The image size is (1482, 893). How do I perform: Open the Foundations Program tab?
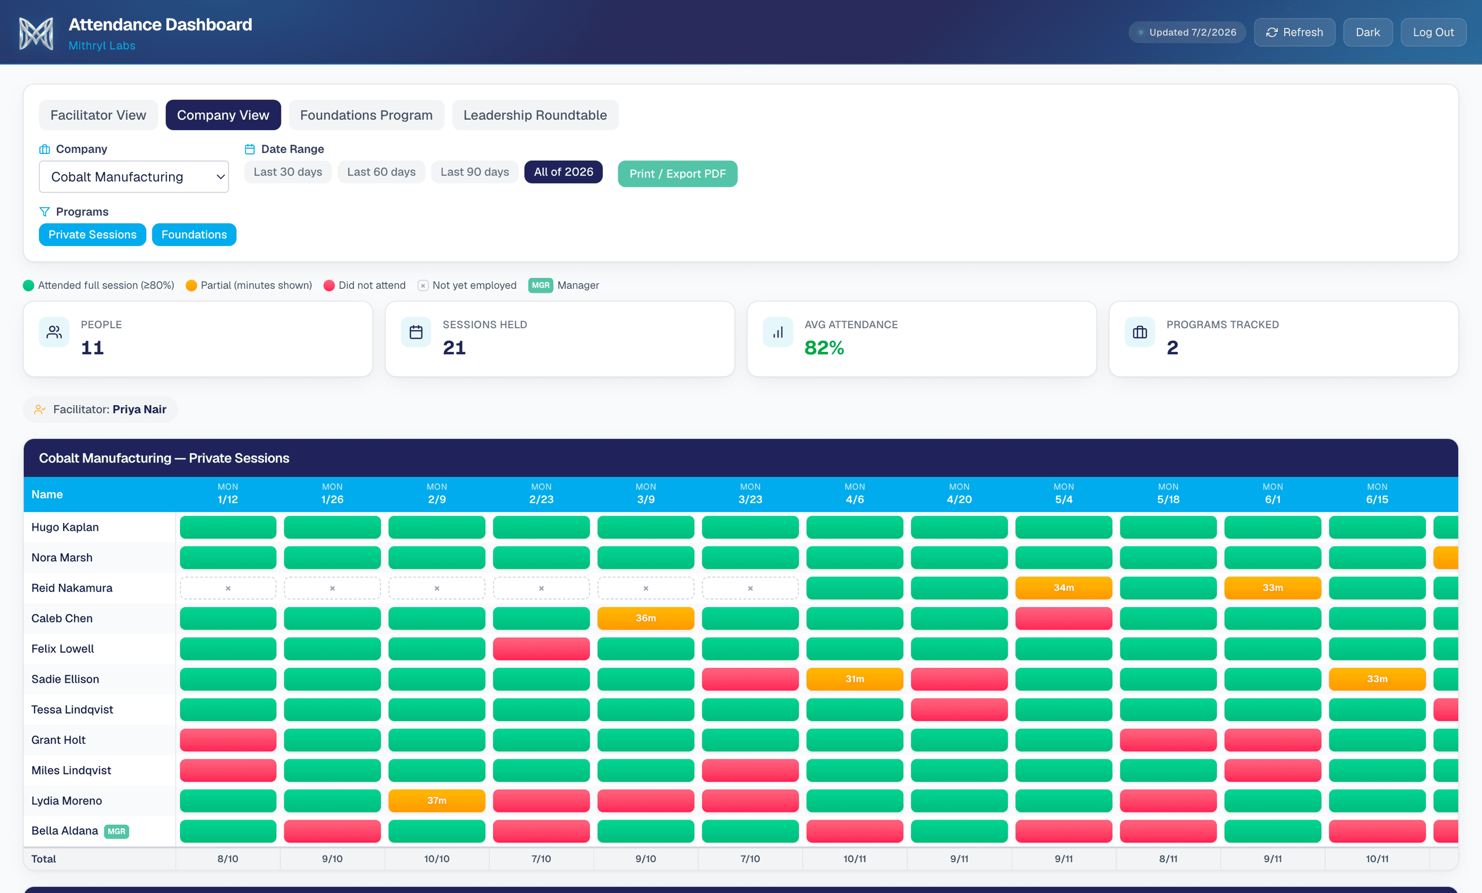click(366, 115)
